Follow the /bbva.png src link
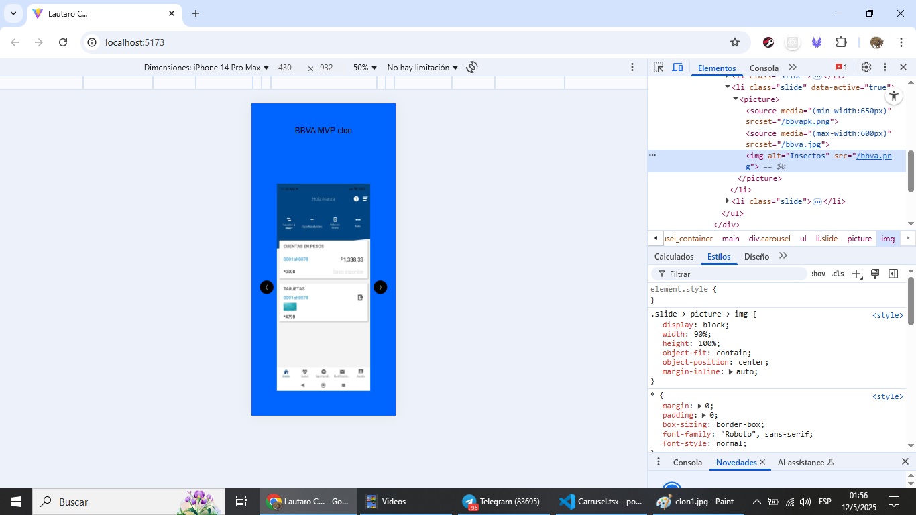The width and height of the screenshot is (916, 515). [874, 156]
